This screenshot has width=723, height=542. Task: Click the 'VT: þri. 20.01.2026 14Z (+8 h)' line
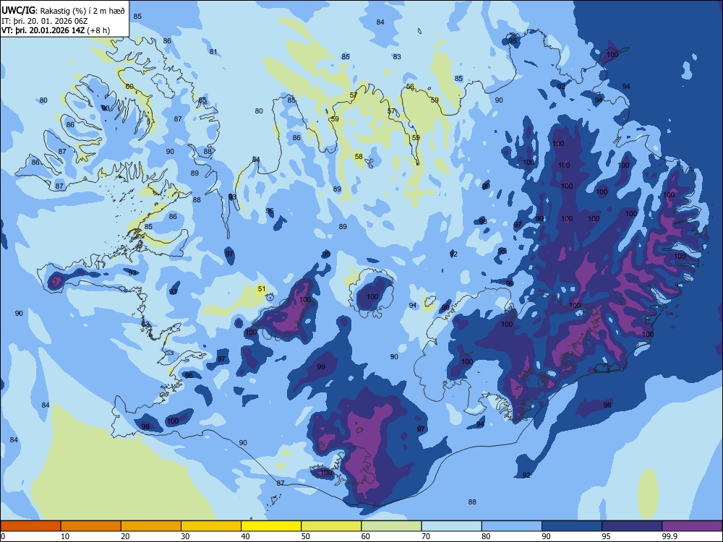56,30
